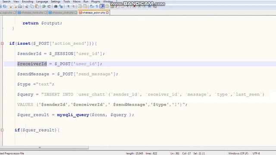
Task: Click the toolbar icon right of Indent Guide
Action: [x=107, y=6]
